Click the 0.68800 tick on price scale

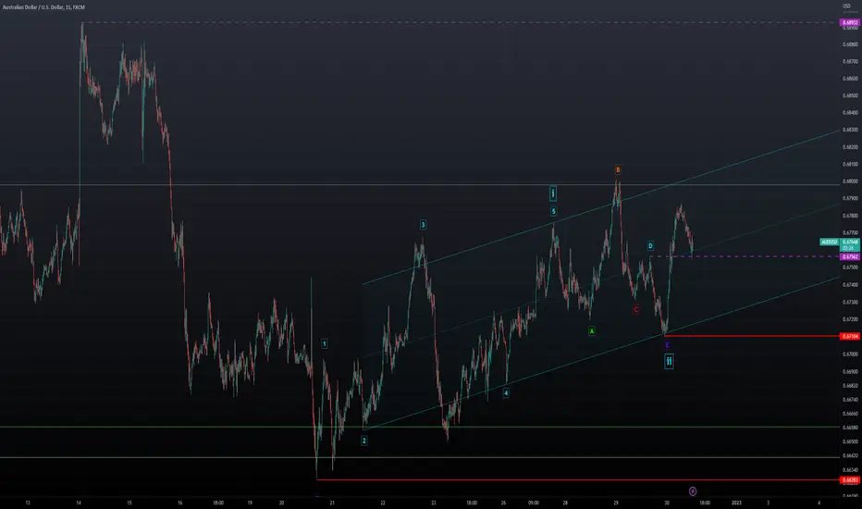coord(850,44)
